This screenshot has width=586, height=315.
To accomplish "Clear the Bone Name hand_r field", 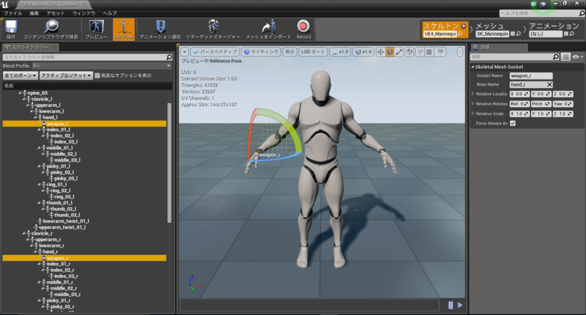I will point(549,85).
